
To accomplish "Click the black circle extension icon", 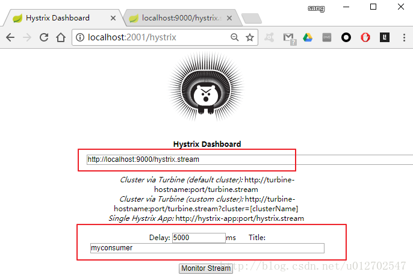I will [346, 37].
